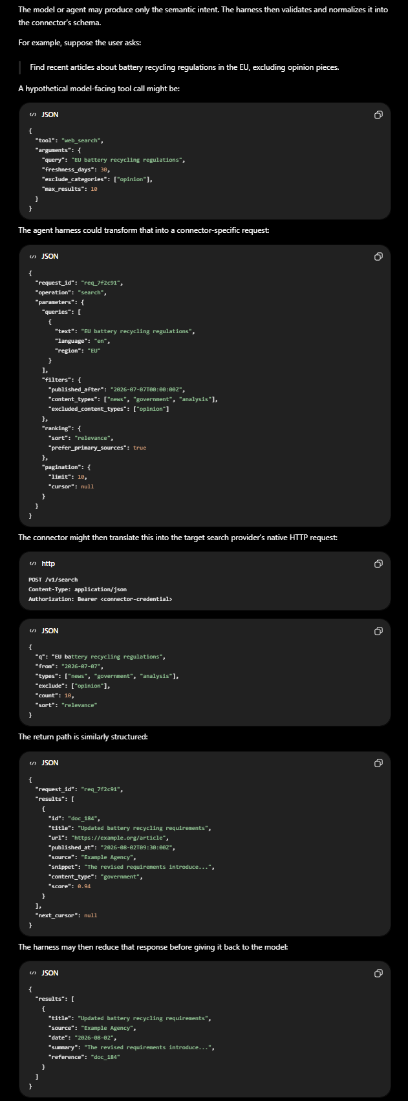Copy the return path JSON with doc_184 result

click(378, 763)
